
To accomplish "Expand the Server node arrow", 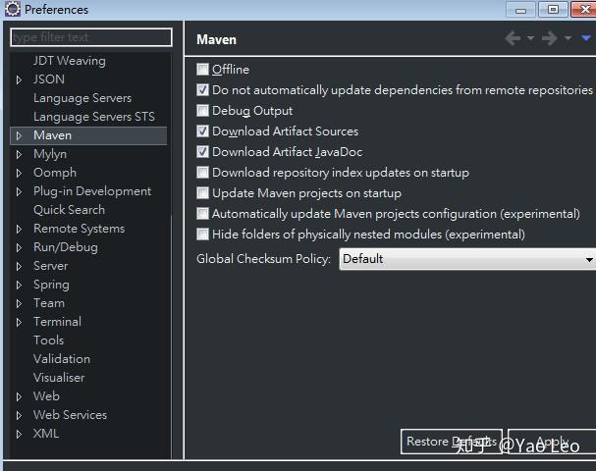I will pyautogui.click(x=19, y=266).
